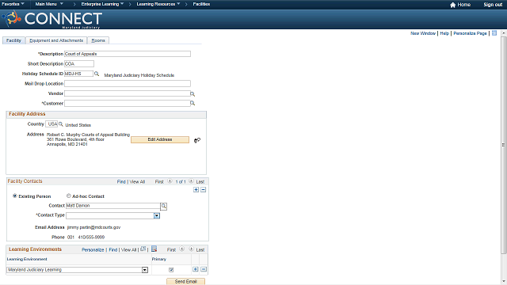This screenshot has height=285, width=507.
Task: Remove Maryland Judiciary Learning row with minus
Action: coord(204,269)
